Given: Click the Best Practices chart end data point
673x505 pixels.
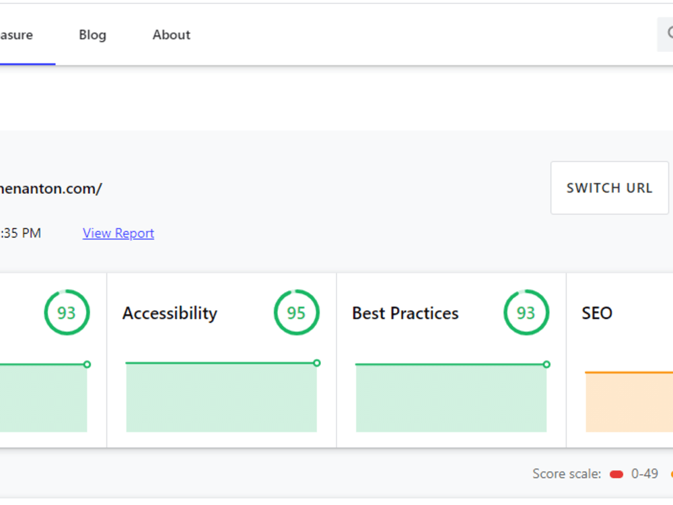Looking at the screenshot, I should 546,364.
